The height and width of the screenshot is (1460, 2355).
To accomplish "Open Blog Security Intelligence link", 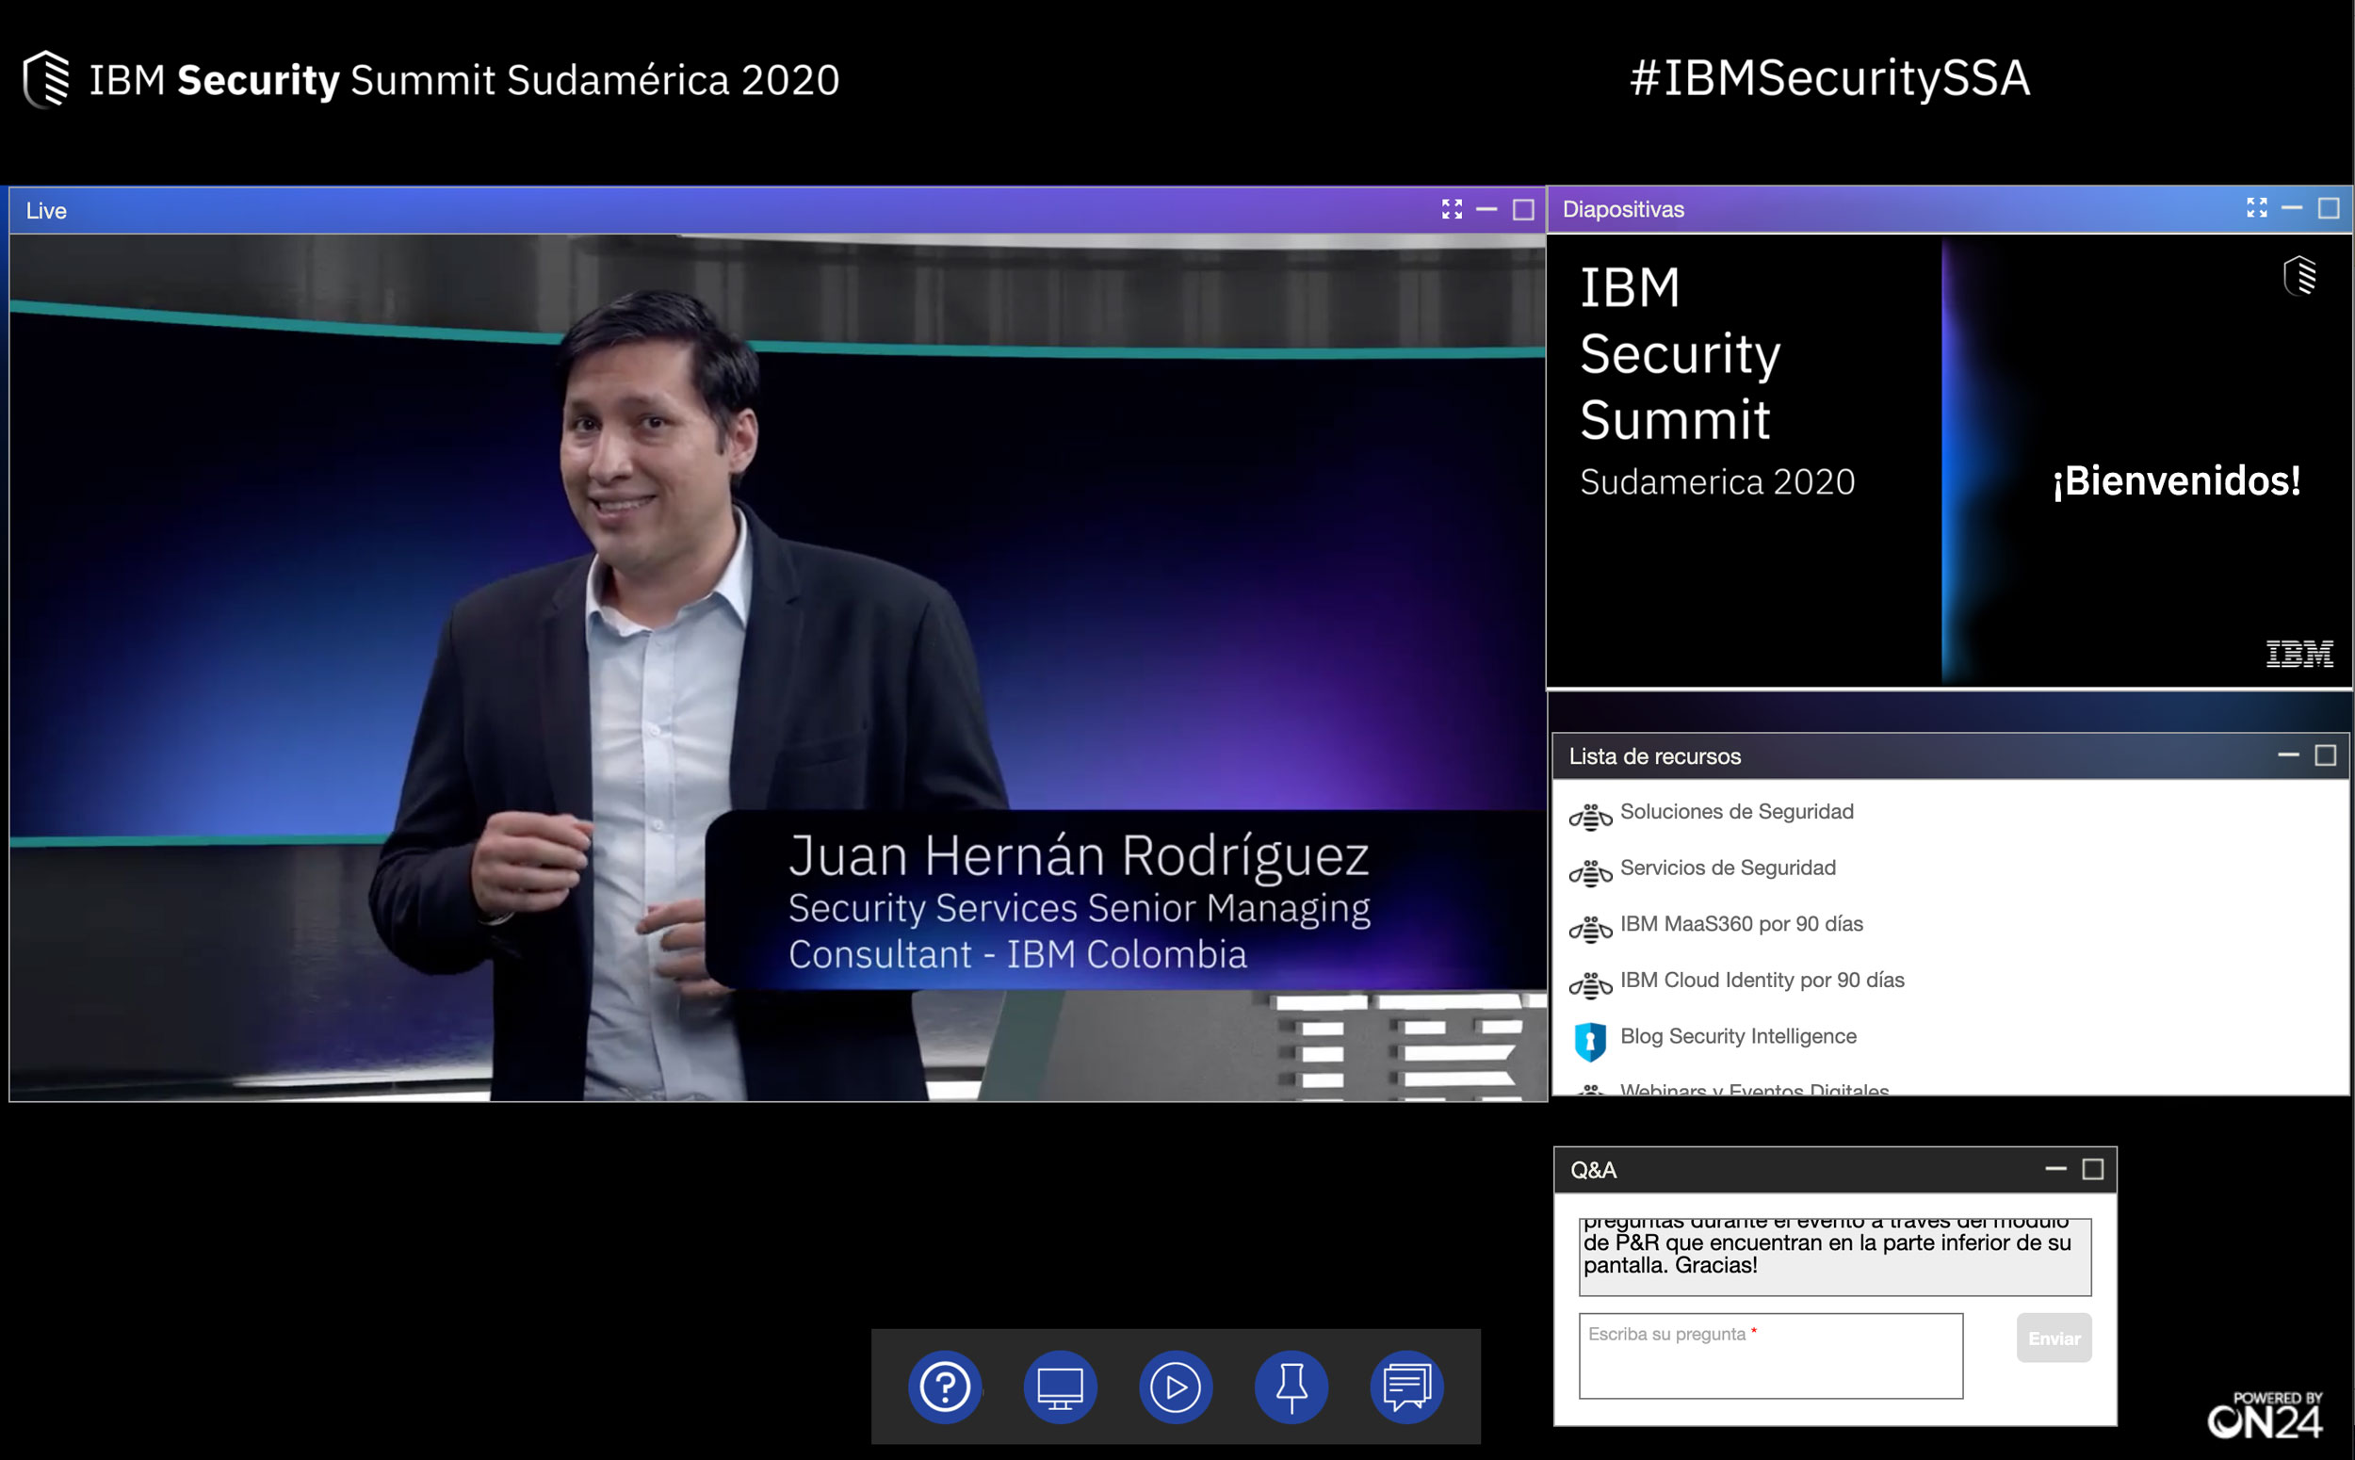I will (1737, 1035).
